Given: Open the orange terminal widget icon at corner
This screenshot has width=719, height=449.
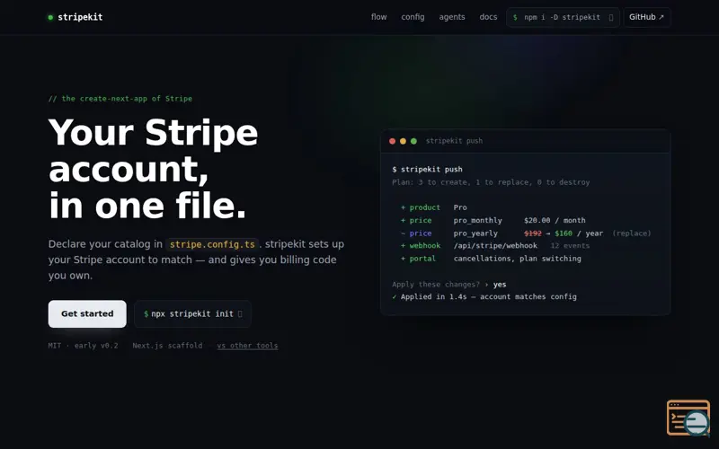Looking at the screenshot, I should click(688, 418).
